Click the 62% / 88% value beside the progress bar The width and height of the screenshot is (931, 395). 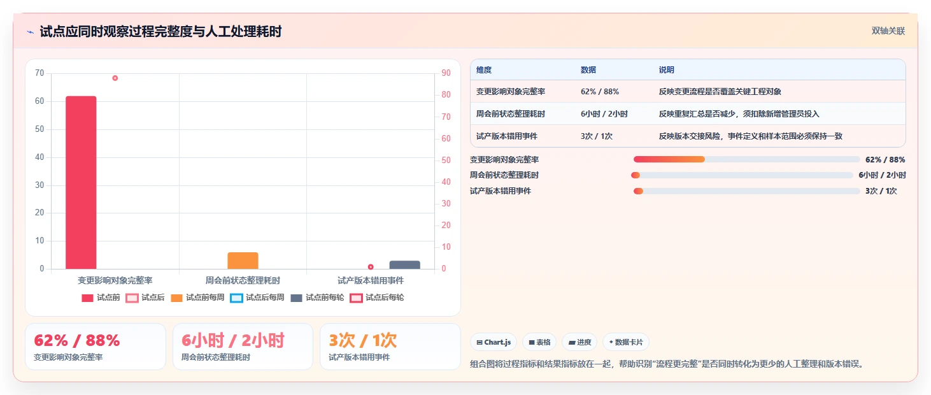pos(885,160)
